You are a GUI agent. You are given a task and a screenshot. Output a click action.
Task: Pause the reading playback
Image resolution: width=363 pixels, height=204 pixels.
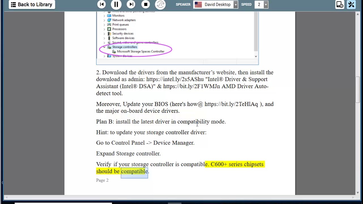pos(116,5)
